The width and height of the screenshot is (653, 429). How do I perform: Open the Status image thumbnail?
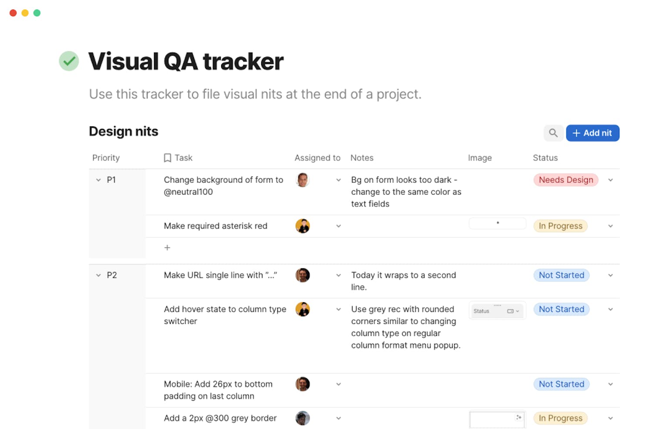(497, 311)
